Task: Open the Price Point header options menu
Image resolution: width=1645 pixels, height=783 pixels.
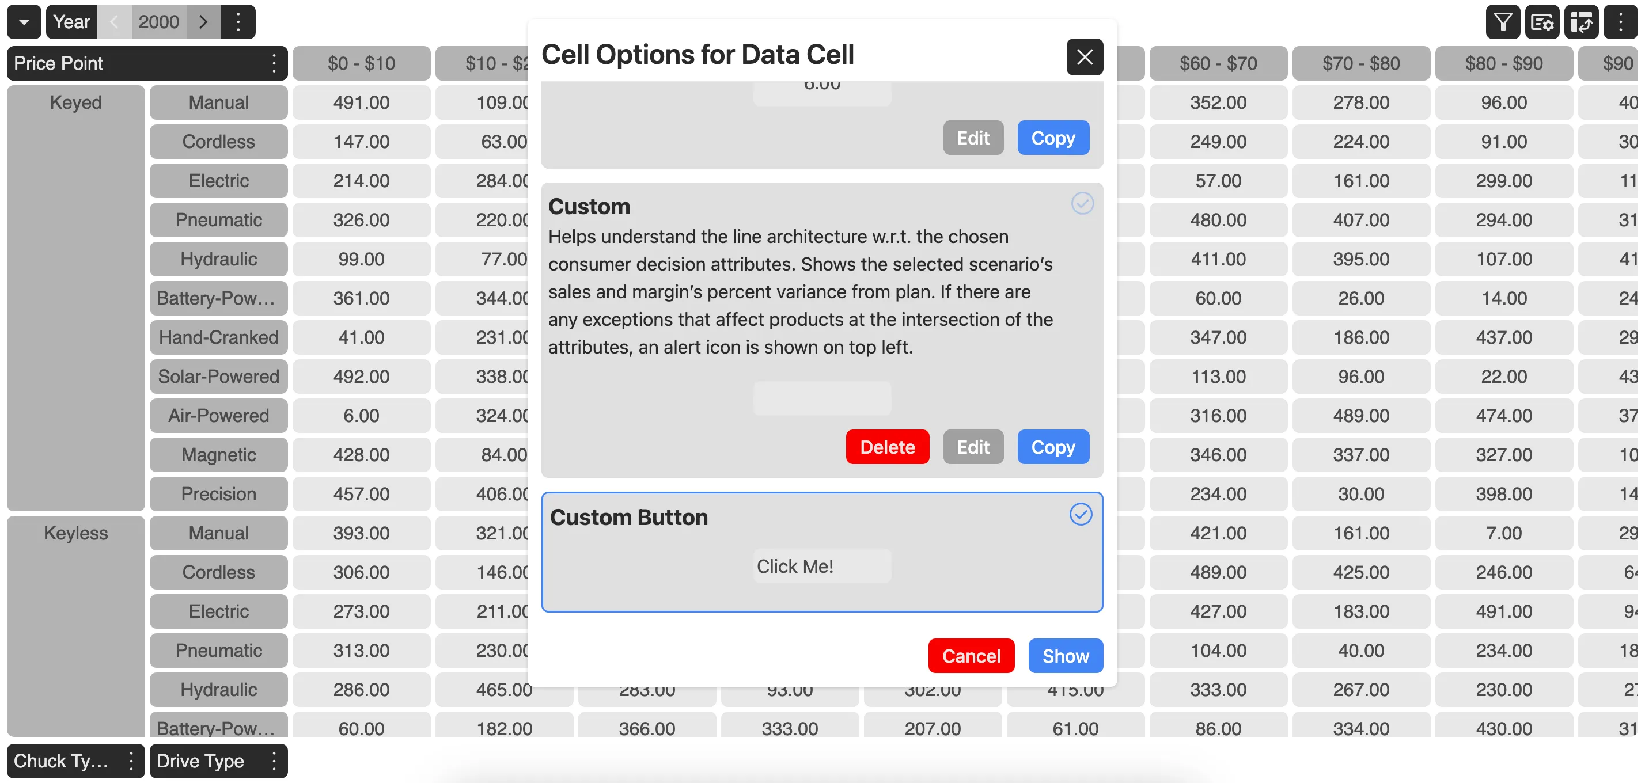Action: click(274, 63)
